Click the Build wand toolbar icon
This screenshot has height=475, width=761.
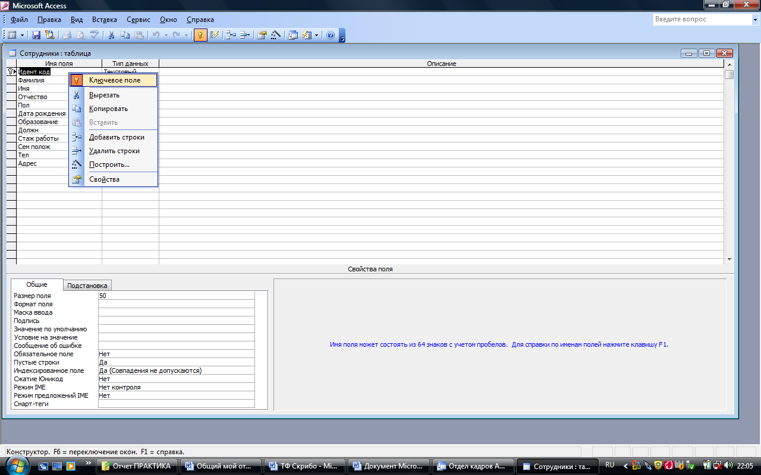click(x=275, y=35)
